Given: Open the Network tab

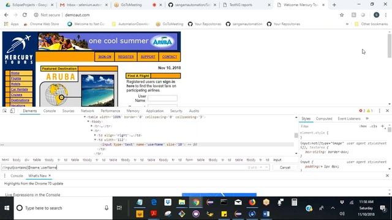Looking at the screenshot, I should tap(88, 111).
